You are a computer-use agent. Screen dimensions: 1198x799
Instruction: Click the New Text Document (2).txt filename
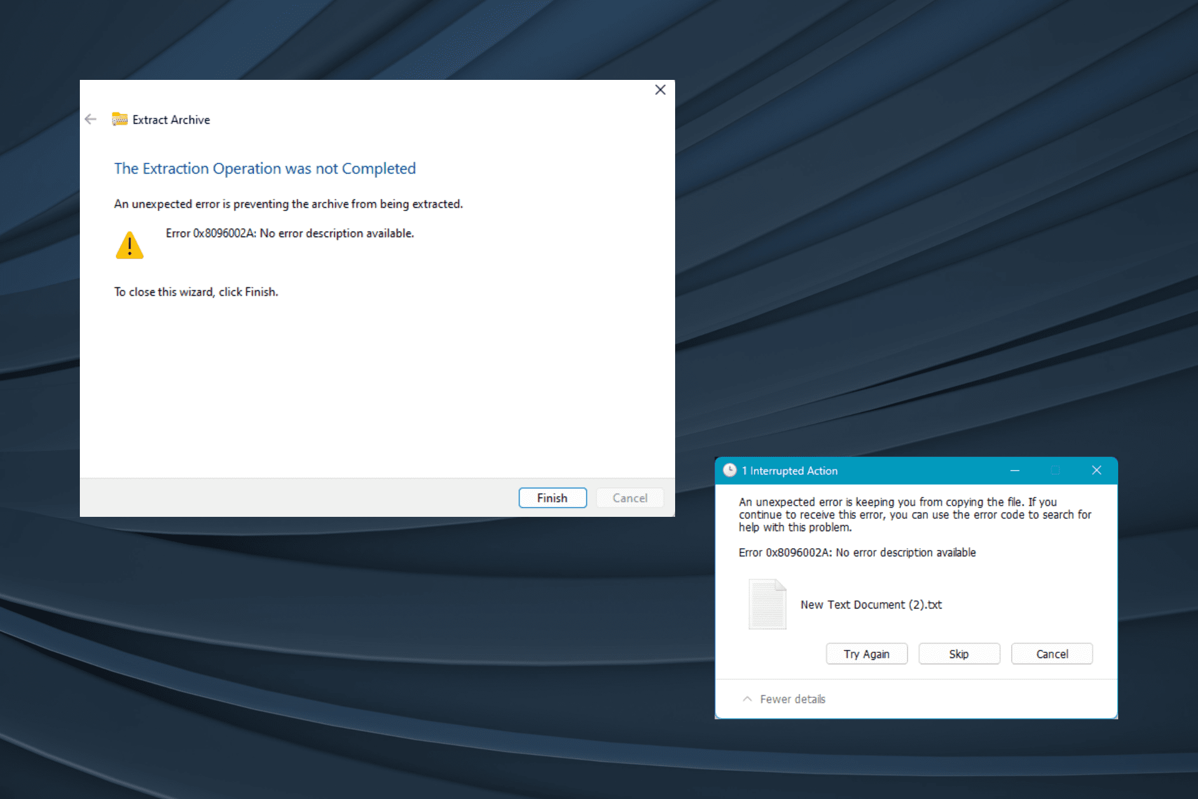tap(871, 605)
